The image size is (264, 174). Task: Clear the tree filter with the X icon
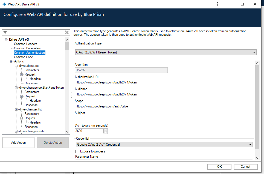coord(67,32)
